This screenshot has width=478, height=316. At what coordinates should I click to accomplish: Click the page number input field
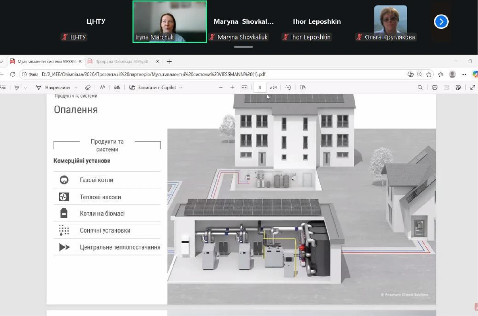click(x=260, y=88)
